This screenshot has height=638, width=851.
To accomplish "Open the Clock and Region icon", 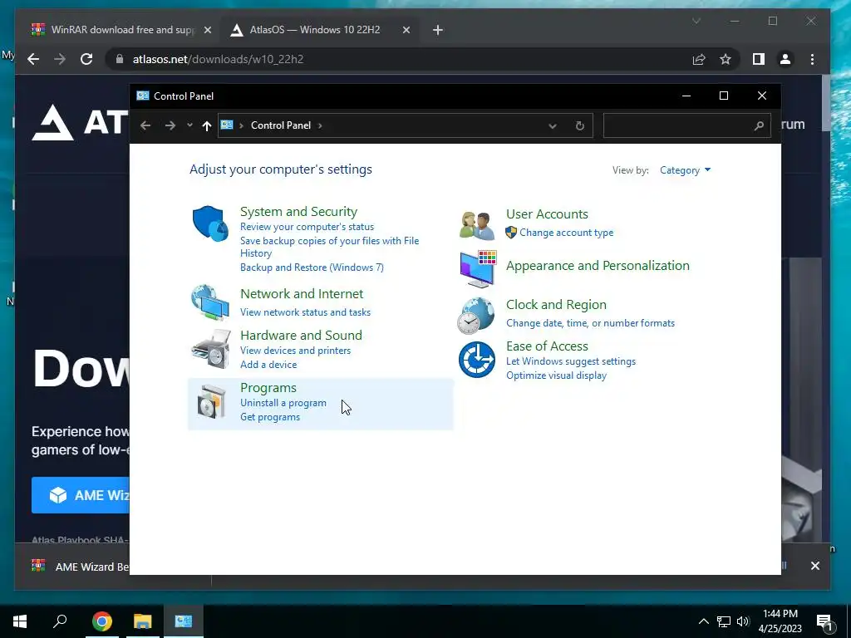I will pyautogui.click(x=476, y=315).
